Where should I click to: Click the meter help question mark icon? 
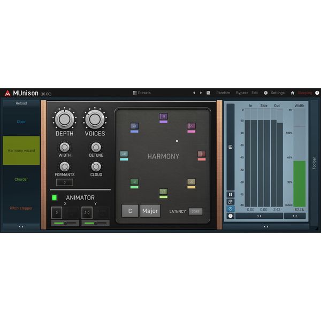tap(231, 216)
